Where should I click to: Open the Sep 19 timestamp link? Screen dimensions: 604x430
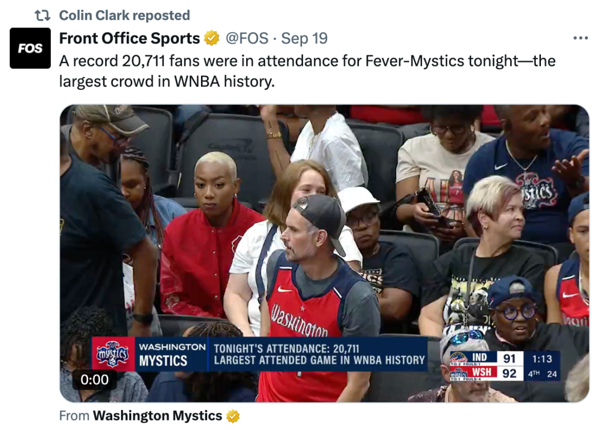pos(304,38)
